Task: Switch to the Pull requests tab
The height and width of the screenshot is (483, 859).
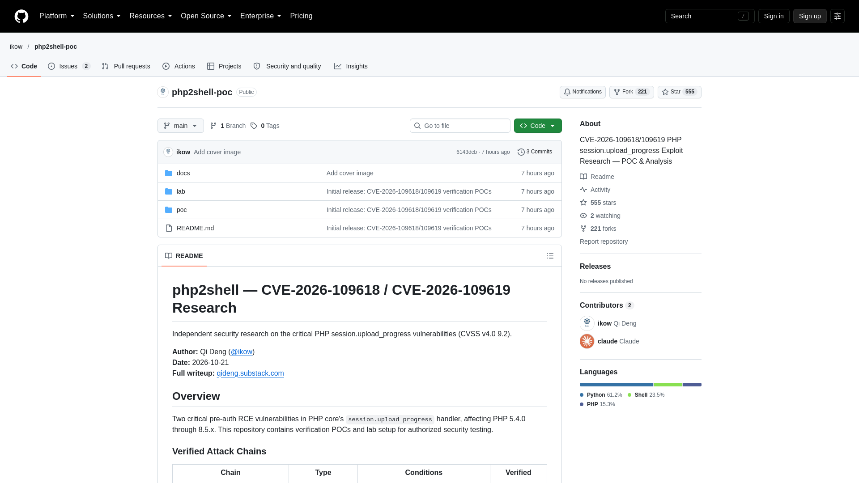Action: (x=126, y=66)
